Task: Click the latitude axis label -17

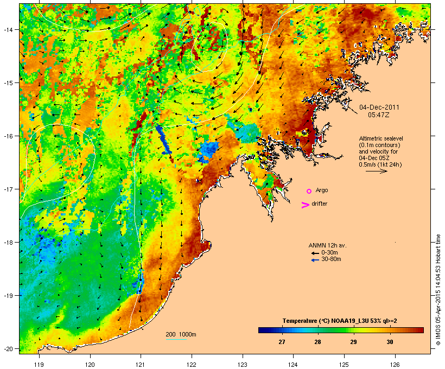Action: tap(8, 189)
